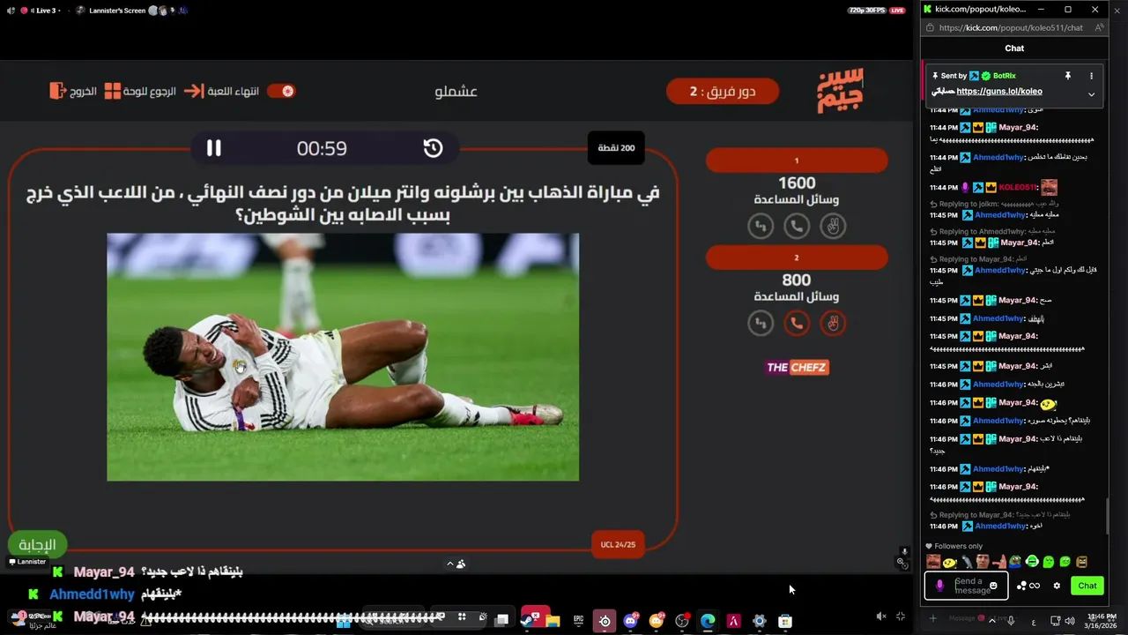This screenshot has width=1128, height=635.
Task: Select the red team 1 header bar
Action: 797,161
